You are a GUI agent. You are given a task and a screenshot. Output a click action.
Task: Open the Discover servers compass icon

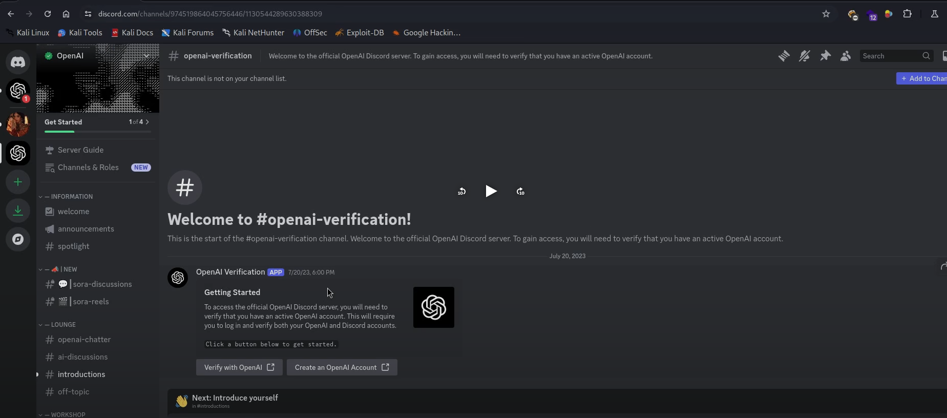click(x=18, y=239)
